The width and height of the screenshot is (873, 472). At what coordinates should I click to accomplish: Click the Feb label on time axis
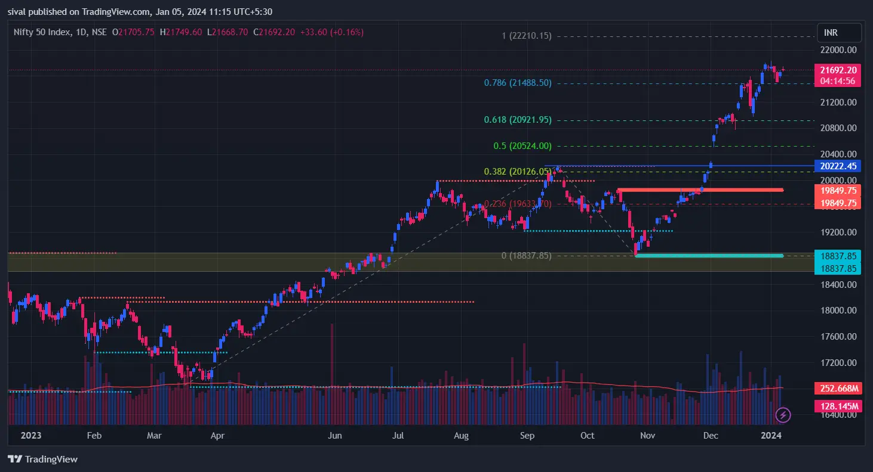pyautogui.click(x=94, y=436)
